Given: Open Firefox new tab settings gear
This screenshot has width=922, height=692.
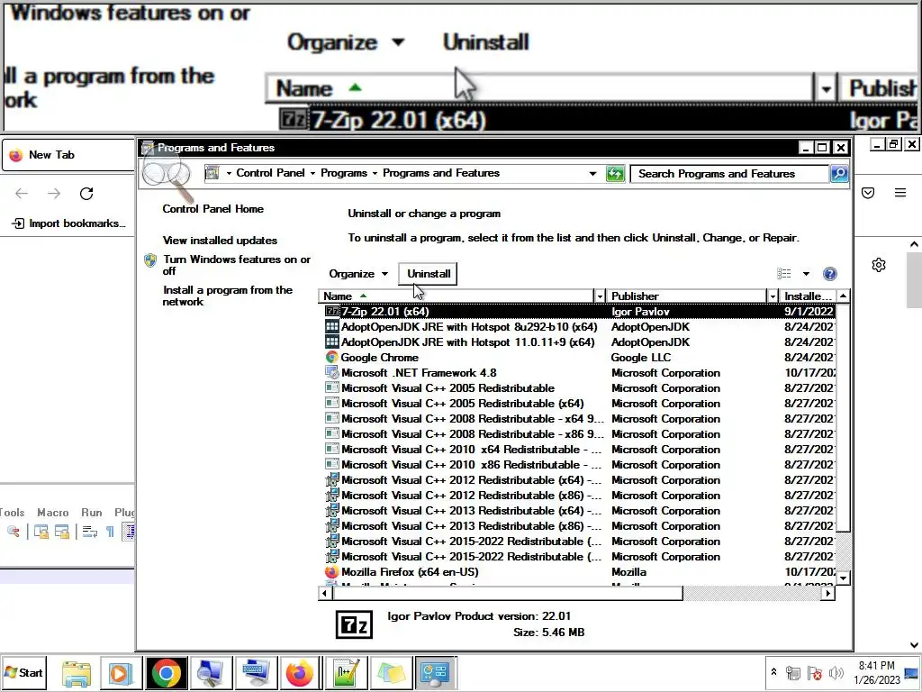Looking at the screenshot, I should 879,265.
